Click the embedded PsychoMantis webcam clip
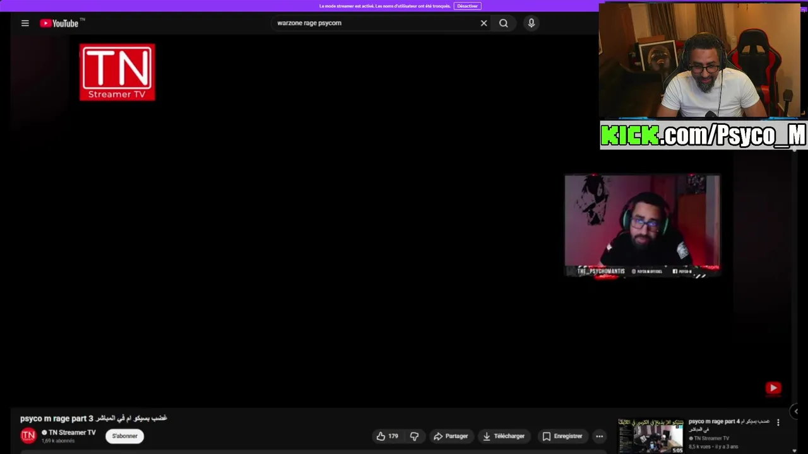Image resolution: width=808 pixels, height=454 pixels. pyautogui.click(x=642, y=226)
